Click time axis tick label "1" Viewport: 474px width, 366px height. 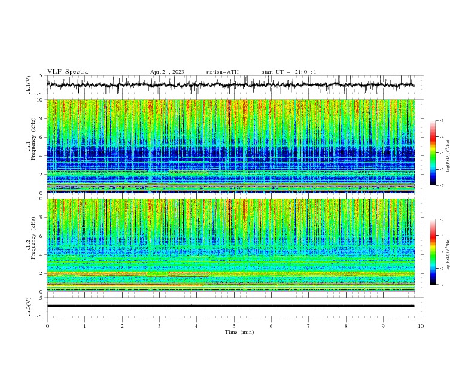point(85,326)
